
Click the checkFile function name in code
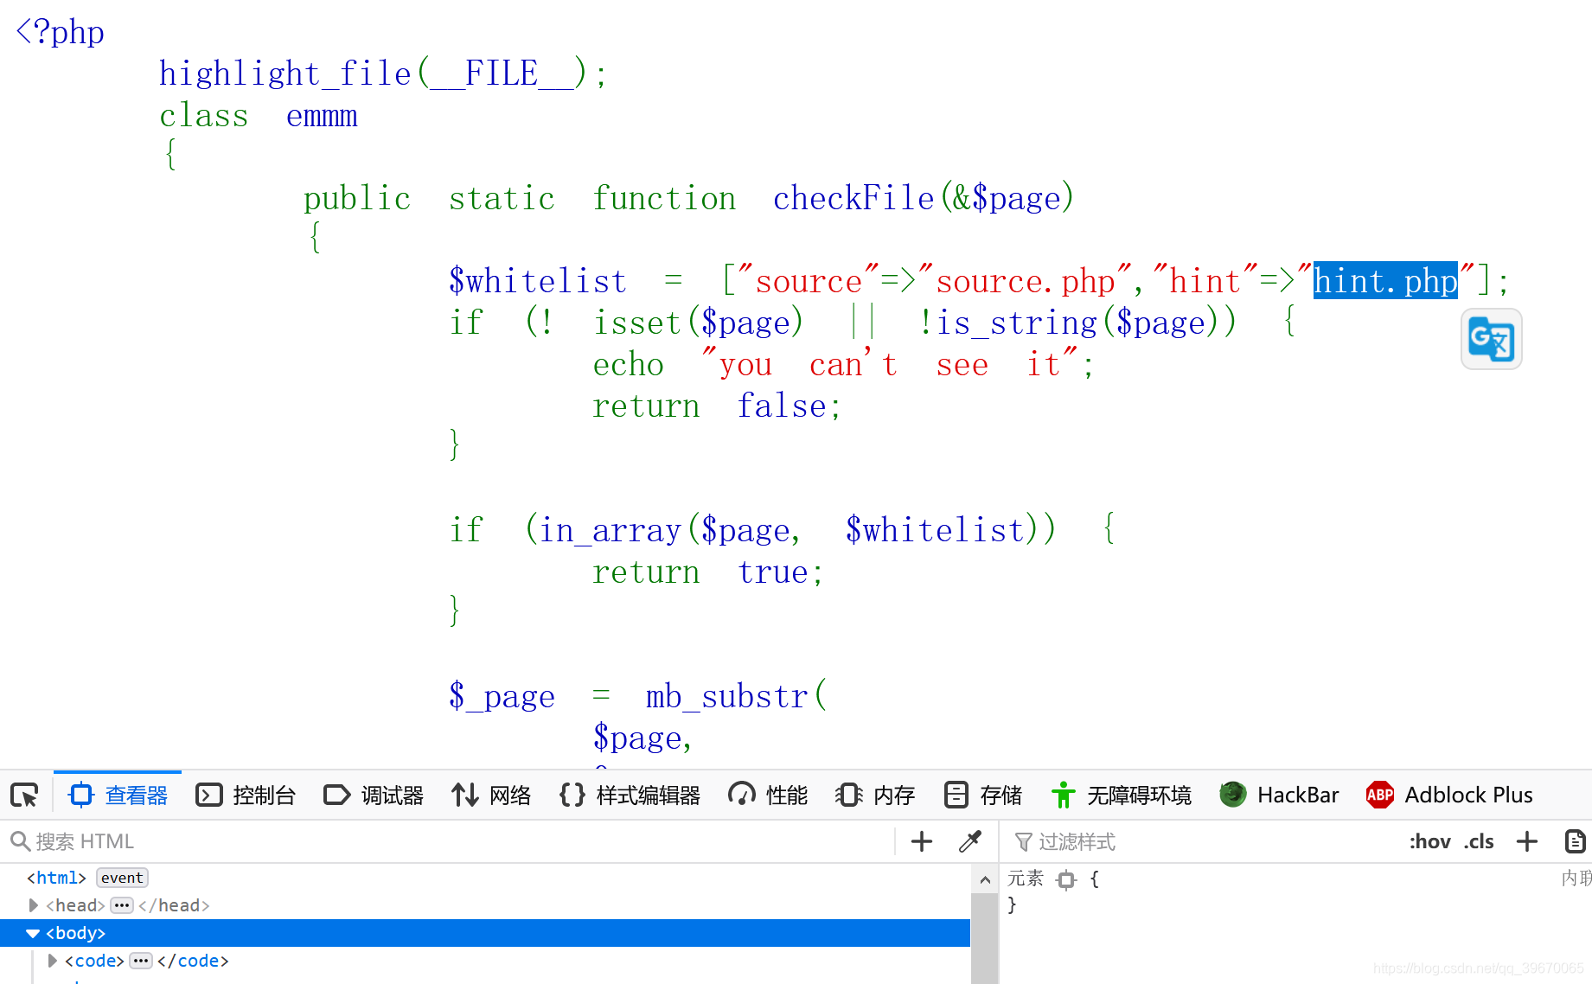(x=854, y=198)
